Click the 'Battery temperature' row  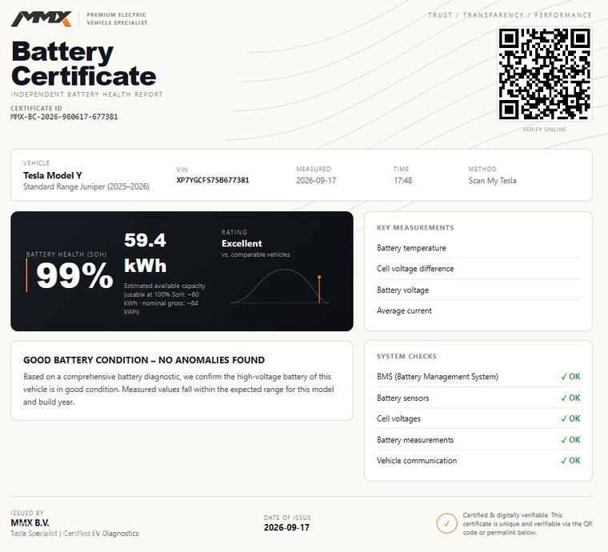[478, 248]
